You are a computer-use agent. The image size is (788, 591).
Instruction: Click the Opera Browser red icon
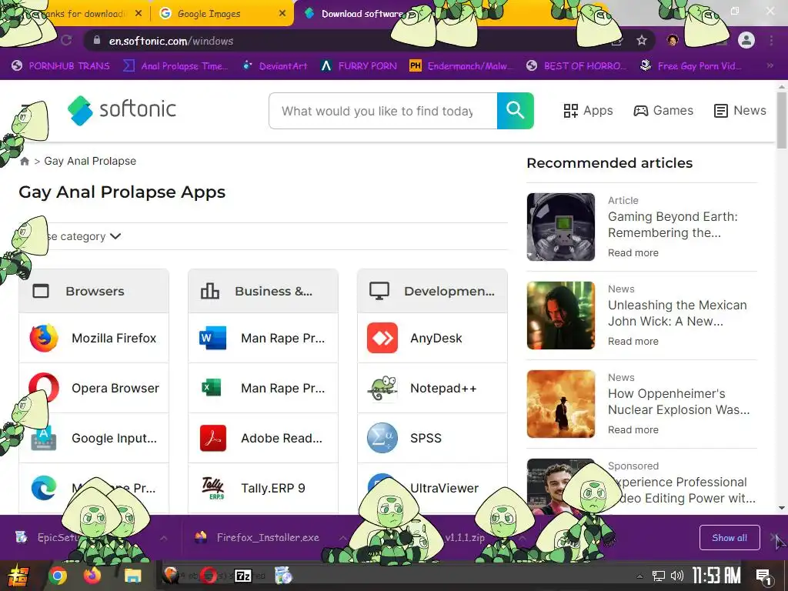(44, 388)
